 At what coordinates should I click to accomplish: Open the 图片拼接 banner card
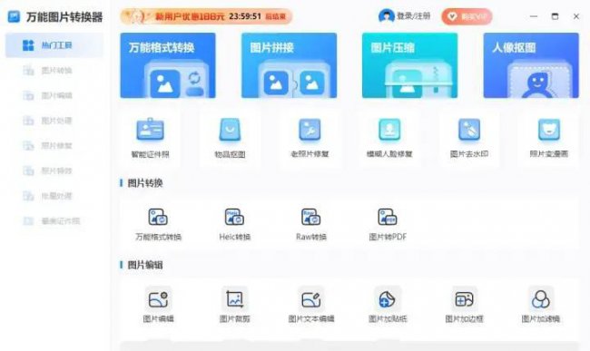tap(289, 65)
